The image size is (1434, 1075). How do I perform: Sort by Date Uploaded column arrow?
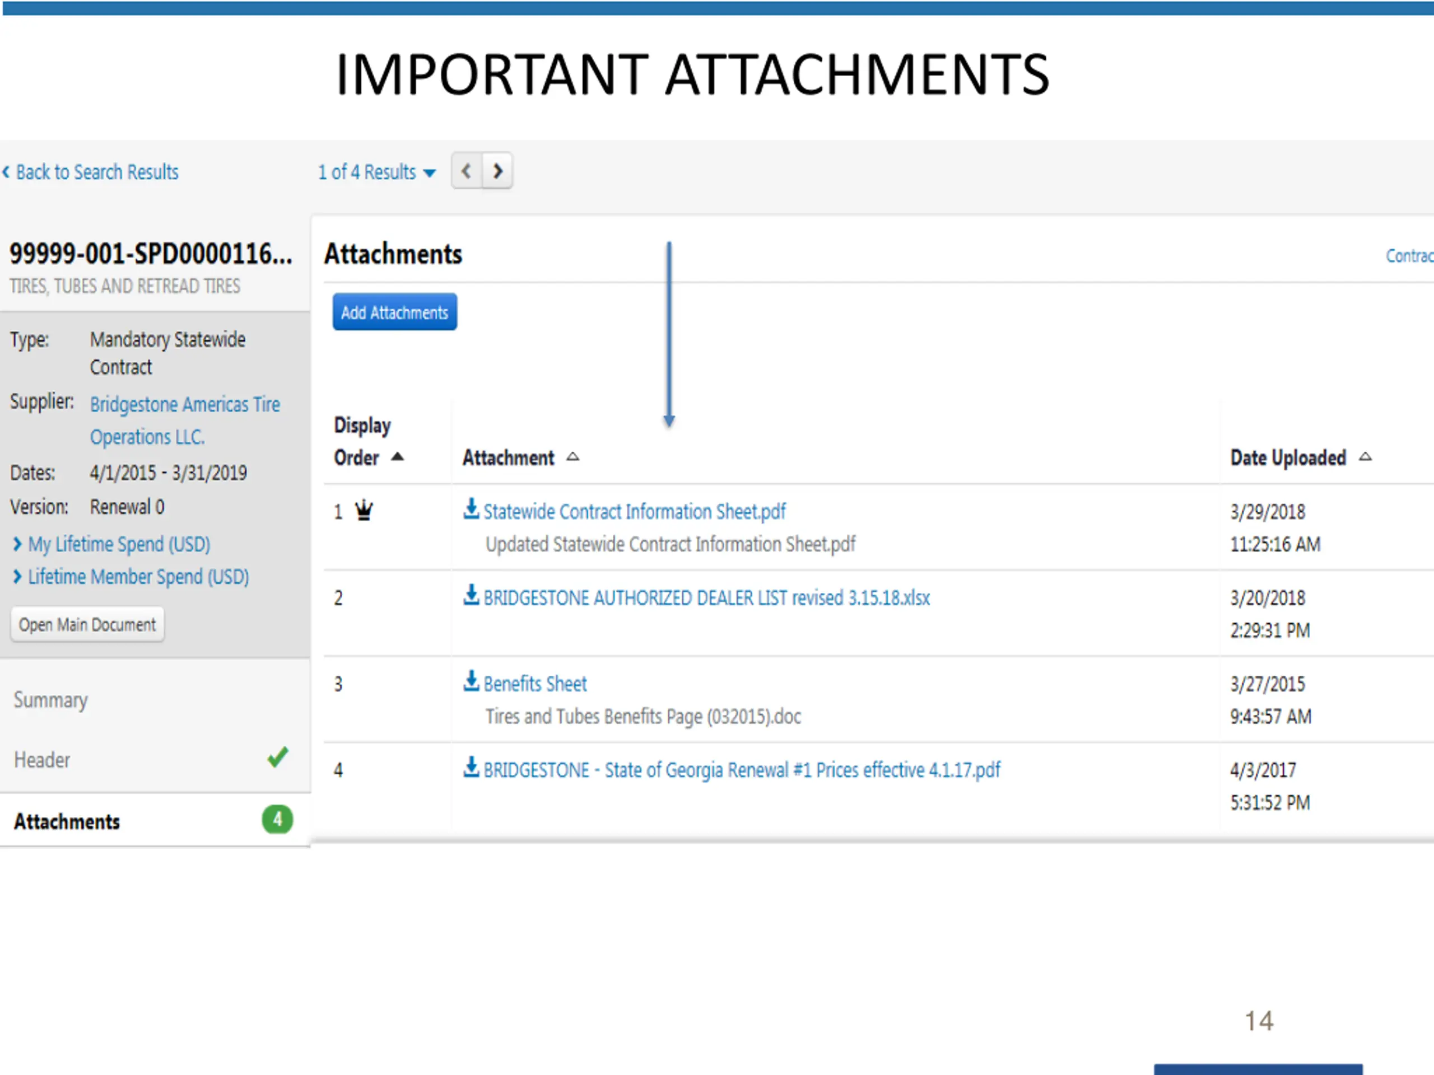pos(1366,457)
